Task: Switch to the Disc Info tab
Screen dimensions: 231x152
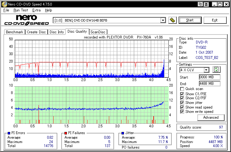Action: click(57, 32)
